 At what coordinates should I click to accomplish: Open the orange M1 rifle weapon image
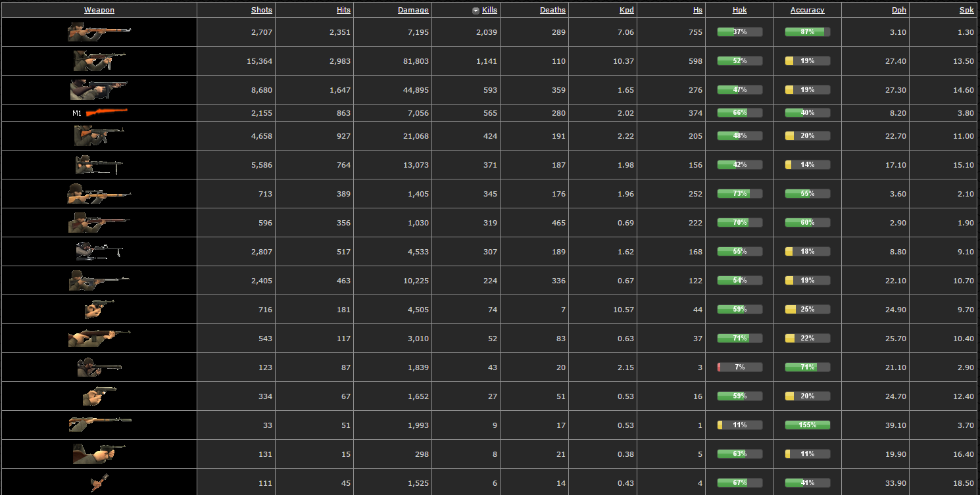click(107, 112)
